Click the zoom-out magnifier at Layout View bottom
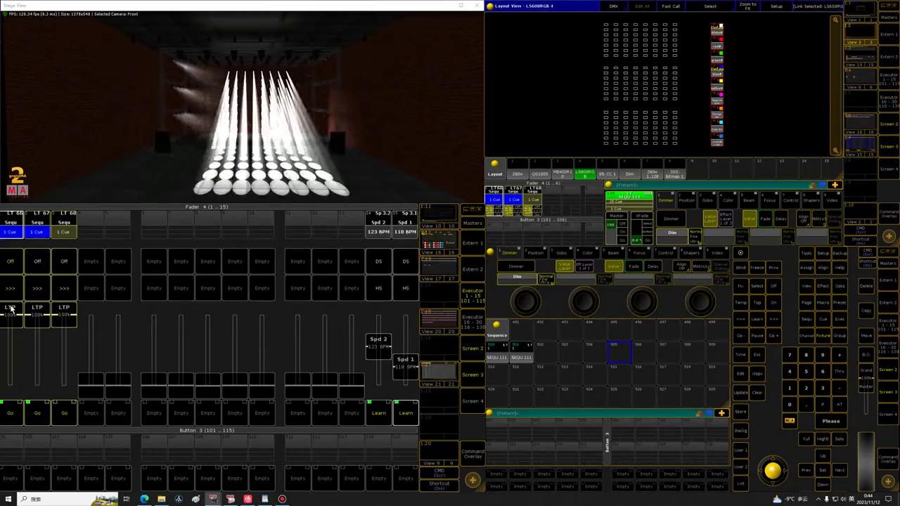The height and width of the screenshot is (506, 900). [835, 150]
